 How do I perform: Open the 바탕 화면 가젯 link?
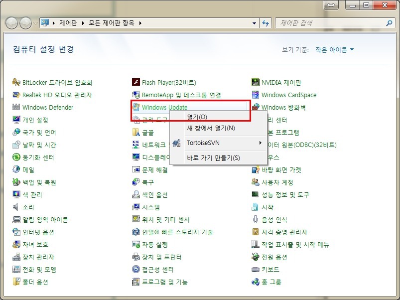281,169
